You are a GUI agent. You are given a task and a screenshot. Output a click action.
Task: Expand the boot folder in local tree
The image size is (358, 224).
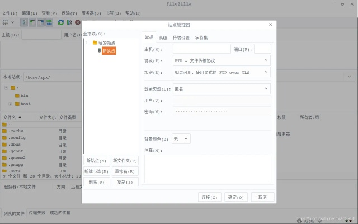10,104
